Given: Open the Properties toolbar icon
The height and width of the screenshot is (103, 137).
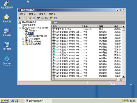Looking at the screenshot, I should [x=38, y=18].
